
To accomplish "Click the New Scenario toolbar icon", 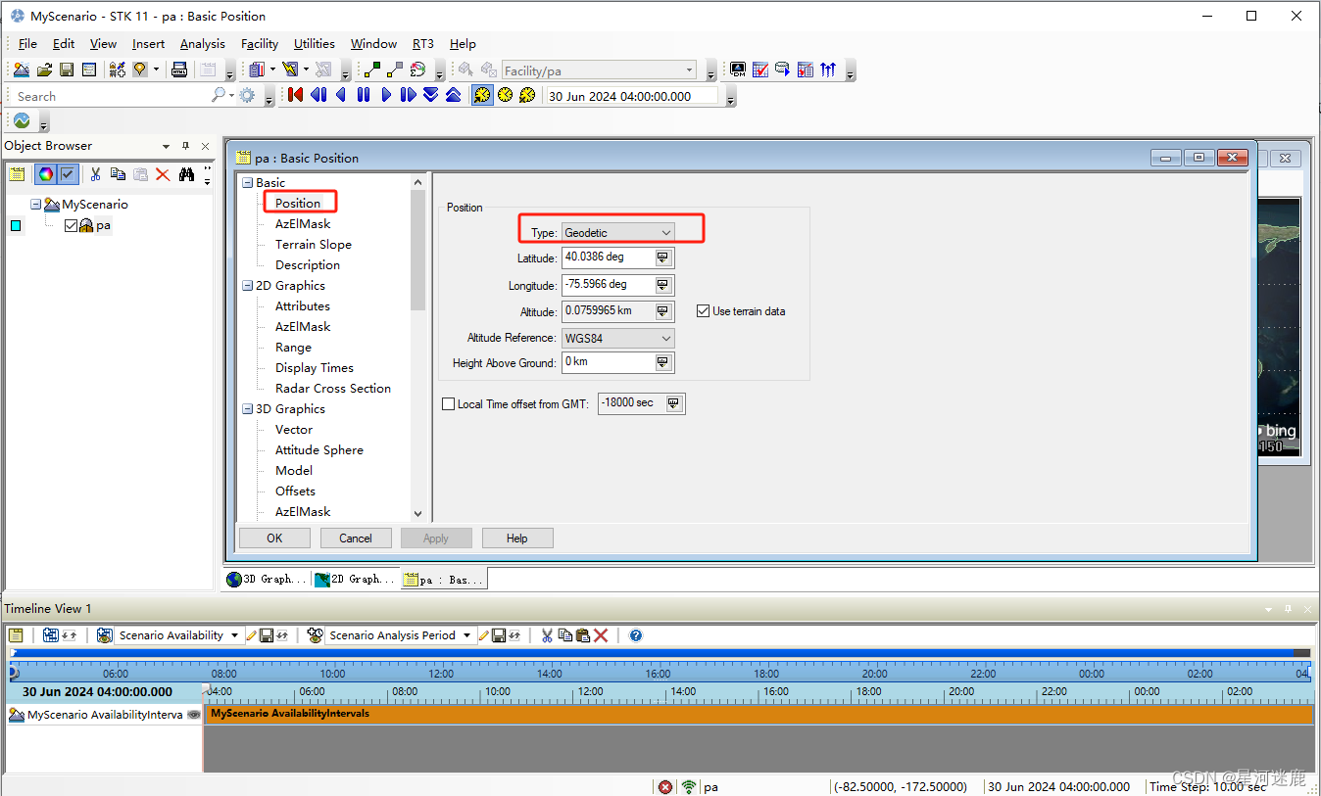I will pyautogui.click(x=22, y=70).
